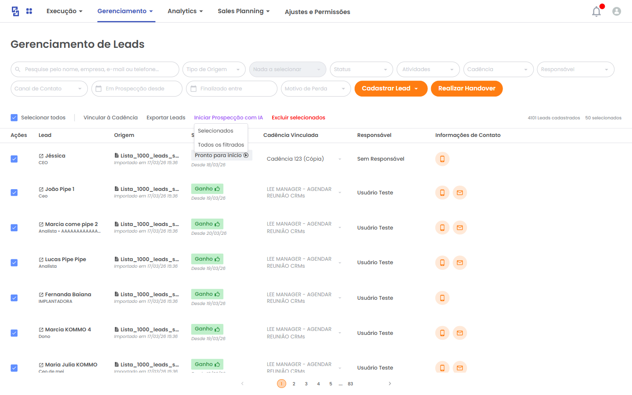Click João Pipe 1 phone icon
Viewport: 632px width, 395px height.
[442, 193]
